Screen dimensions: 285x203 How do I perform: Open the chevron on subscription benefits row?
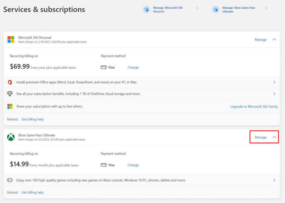coord(274,94)
